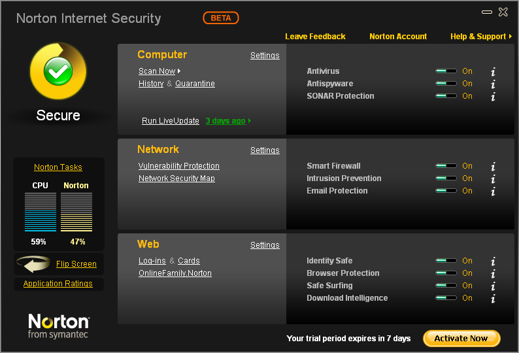Click the CPU usage meter bar
This screenshot has width=519, height=353.
click(x=41, y=212)
